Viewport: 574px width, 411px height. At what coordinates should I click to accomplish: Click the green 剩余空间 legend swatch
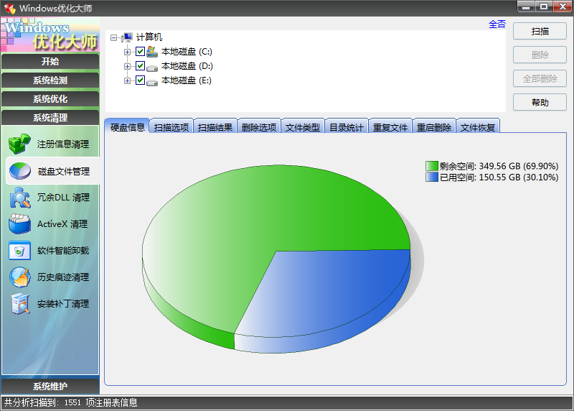tap(432, 166)
